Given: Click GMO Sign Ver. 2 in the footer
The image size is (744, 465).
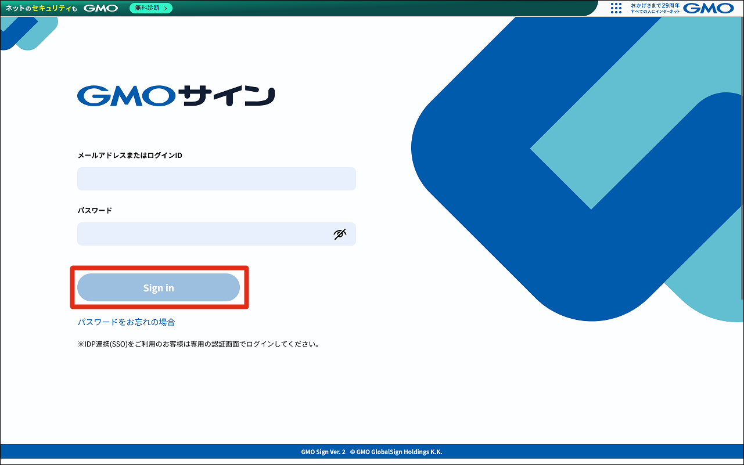Looking at the screenshot, I should click(x=323, y=452).
